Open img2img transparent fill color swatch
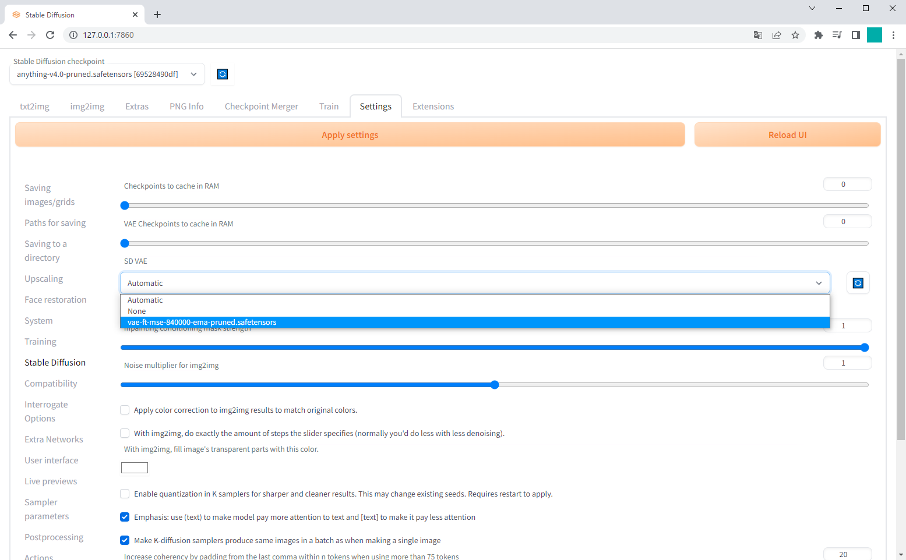This screenshot has width=906, height=560. coord(135,467)
